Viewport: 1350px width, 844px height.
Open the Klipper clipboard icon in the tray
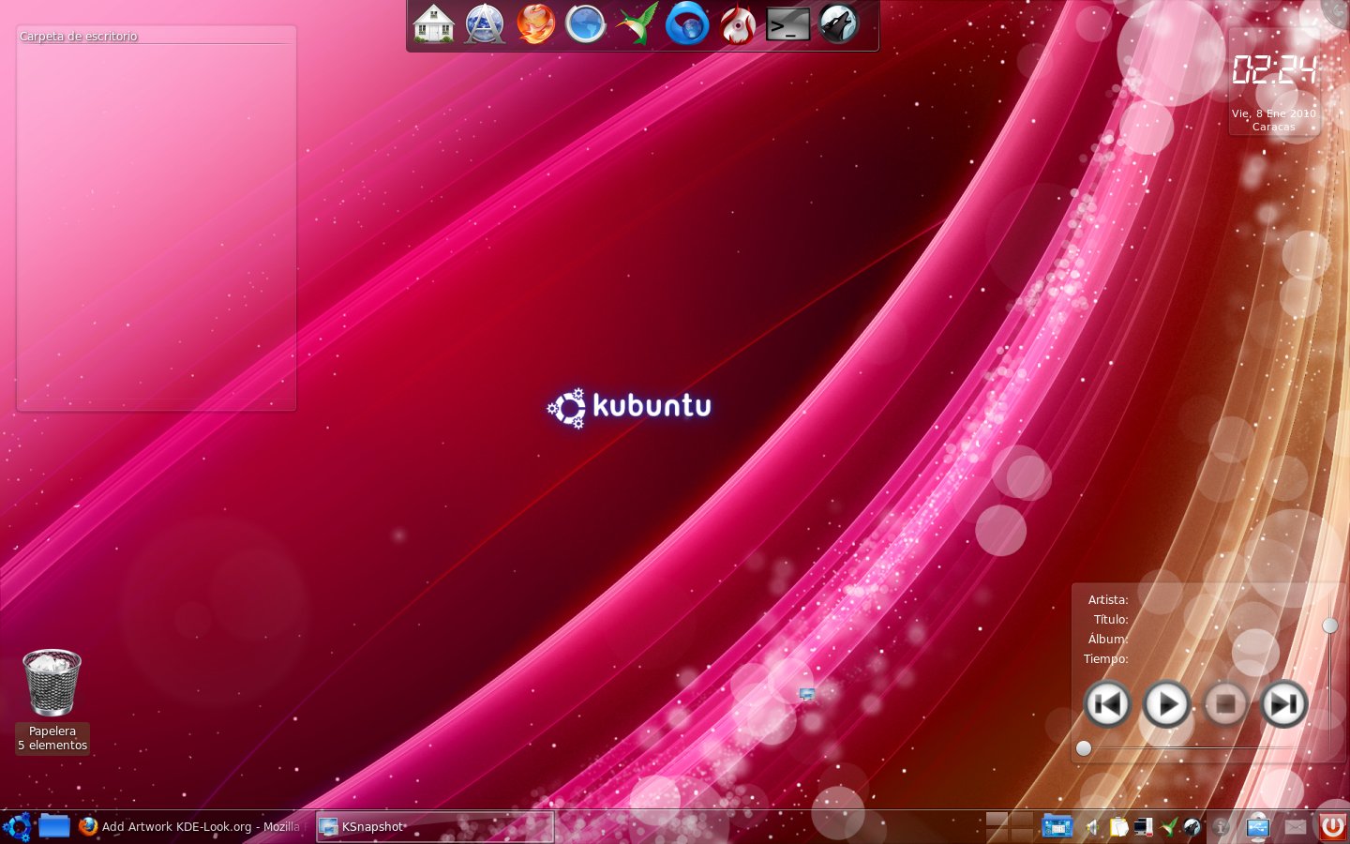coord(1119,826)
